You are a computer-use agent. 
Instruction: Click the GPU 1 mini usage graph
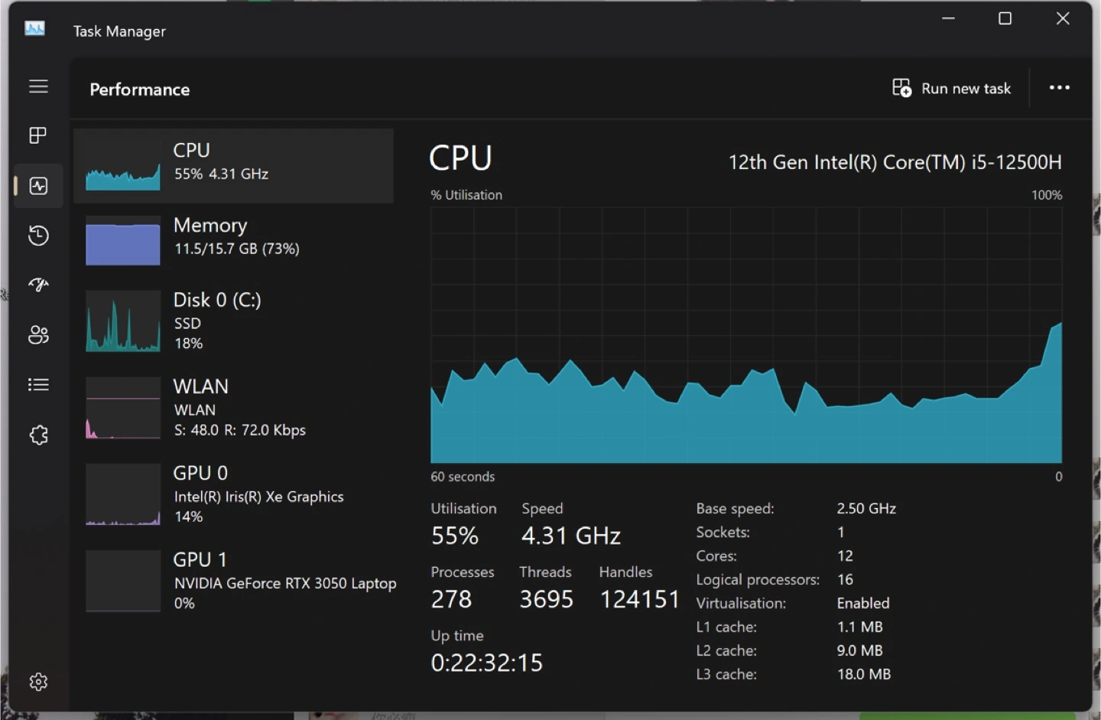click(123, 581)
